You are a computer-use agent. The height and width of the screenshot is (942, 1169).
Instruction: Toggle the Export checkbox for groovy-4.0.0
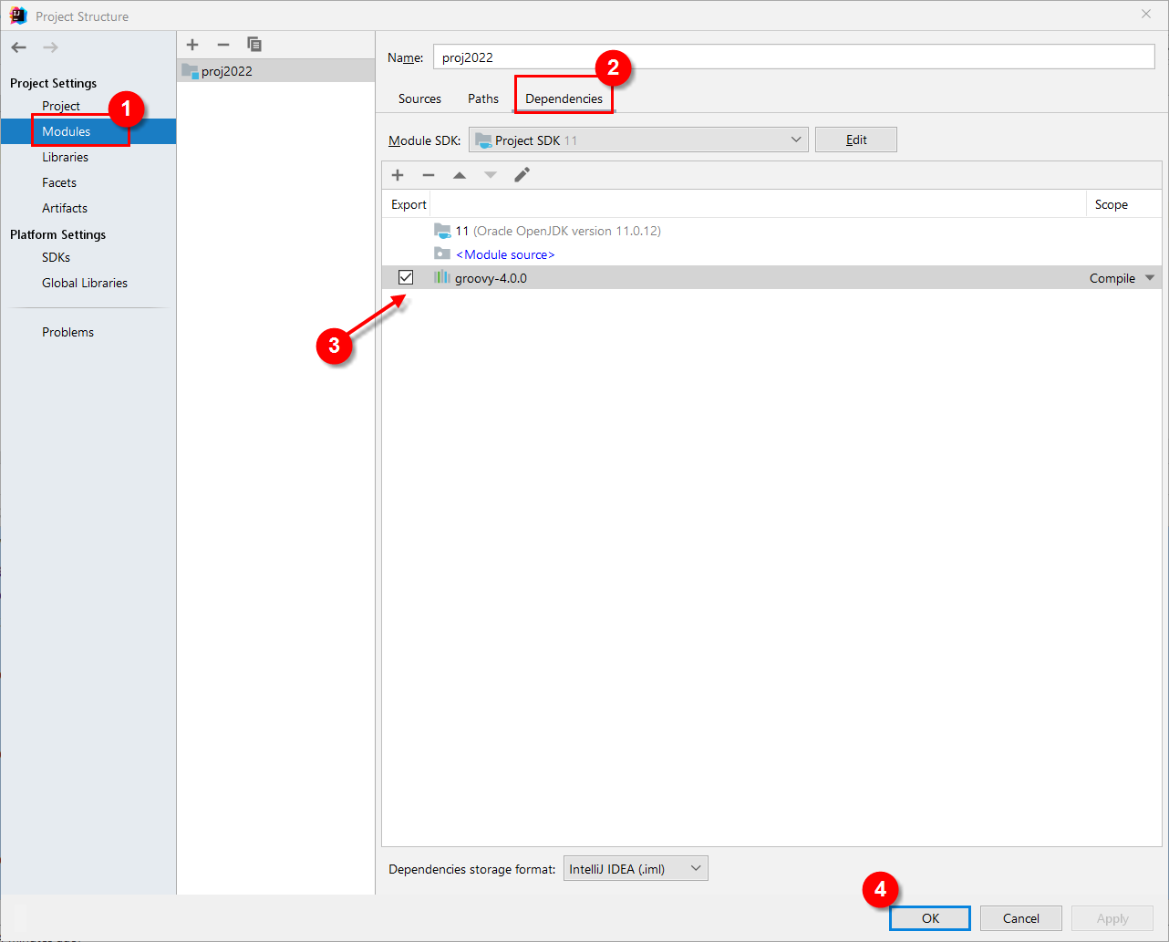(406, 277)
